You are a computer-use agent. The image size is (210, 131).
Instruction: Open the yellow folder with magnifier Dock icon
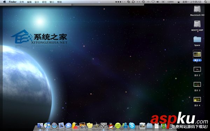pyautogui.click(x=75, y=125)
